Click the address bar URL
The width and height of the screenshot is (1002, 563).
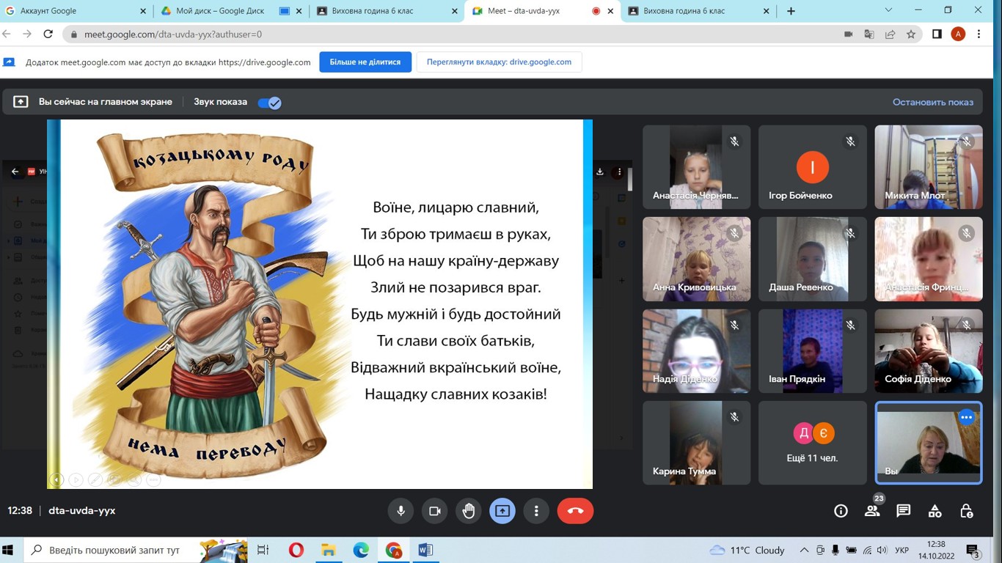173,34
